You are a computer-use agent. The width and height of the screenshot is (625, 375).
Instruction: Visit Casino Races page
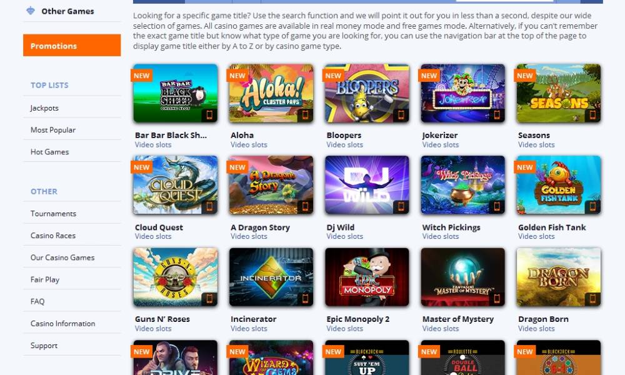53,235
